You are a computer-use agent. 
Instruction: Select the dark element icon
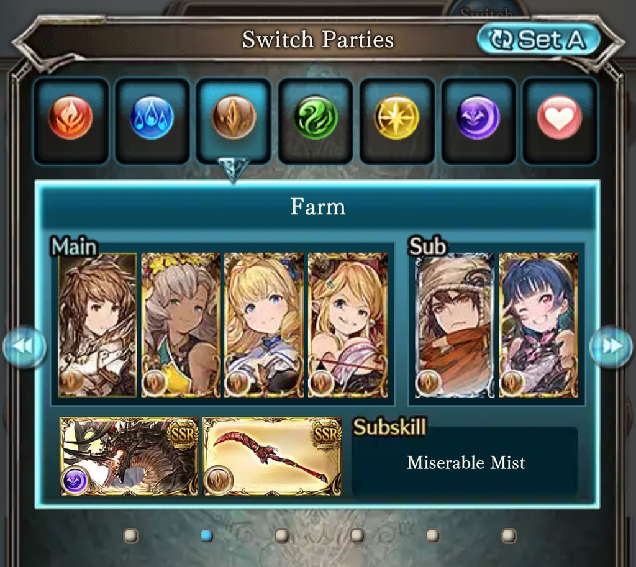[478, 117]
